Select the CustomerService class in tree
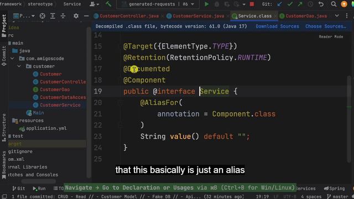This screenshot has height=199, width=354. pyautogui.click(x=57, y=105)
